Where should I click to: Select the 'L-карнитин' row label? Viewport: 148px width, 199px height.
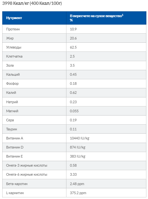pos(15,193)
